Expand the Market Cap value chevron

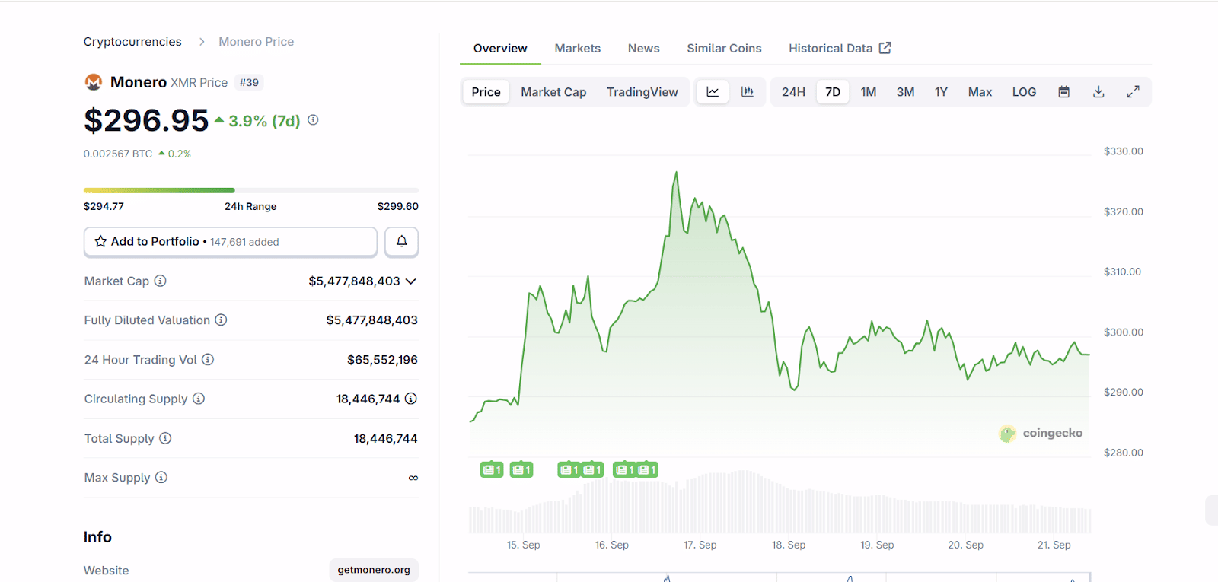[411, 281]
